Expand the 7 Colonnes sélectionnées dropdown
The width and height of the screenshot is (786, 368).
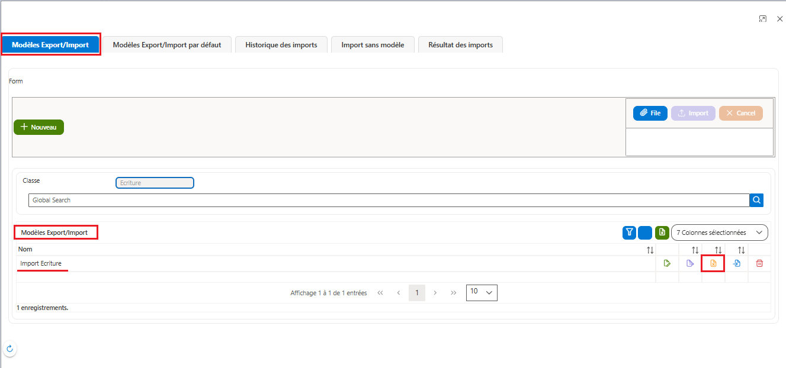coord(719,233)
